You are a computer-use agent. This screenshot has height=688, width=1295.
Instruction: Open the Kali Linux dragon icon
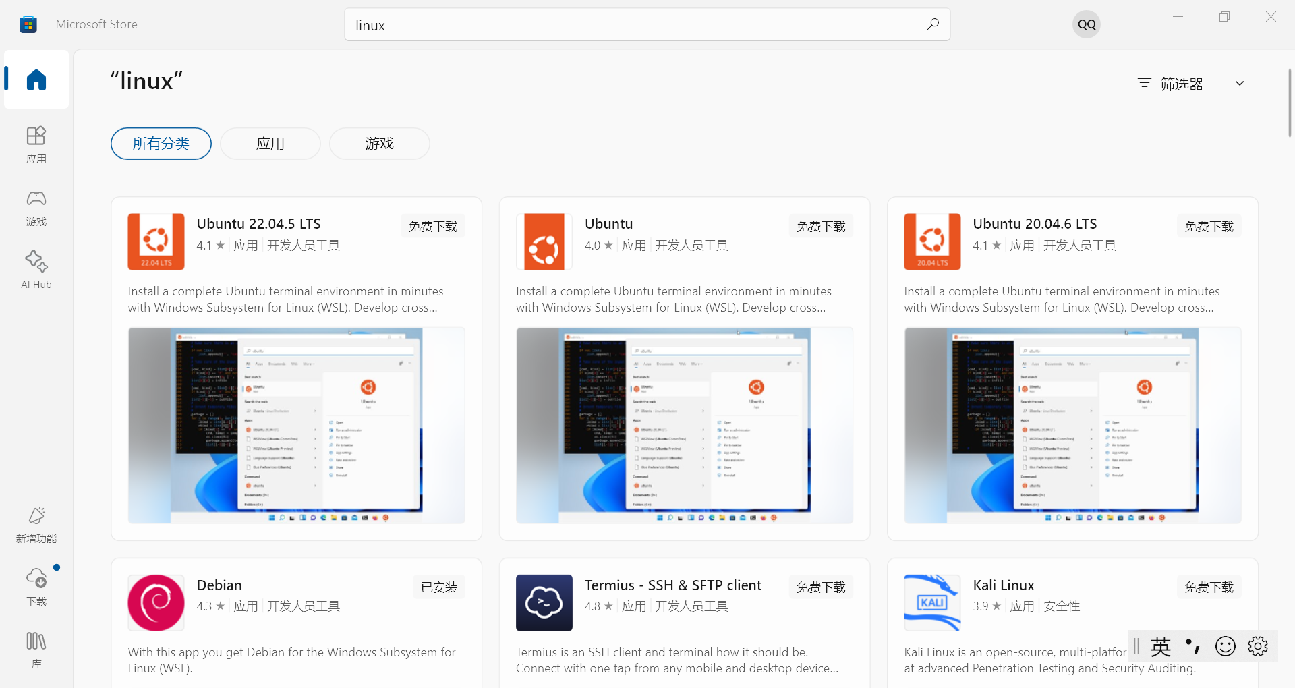932,602
